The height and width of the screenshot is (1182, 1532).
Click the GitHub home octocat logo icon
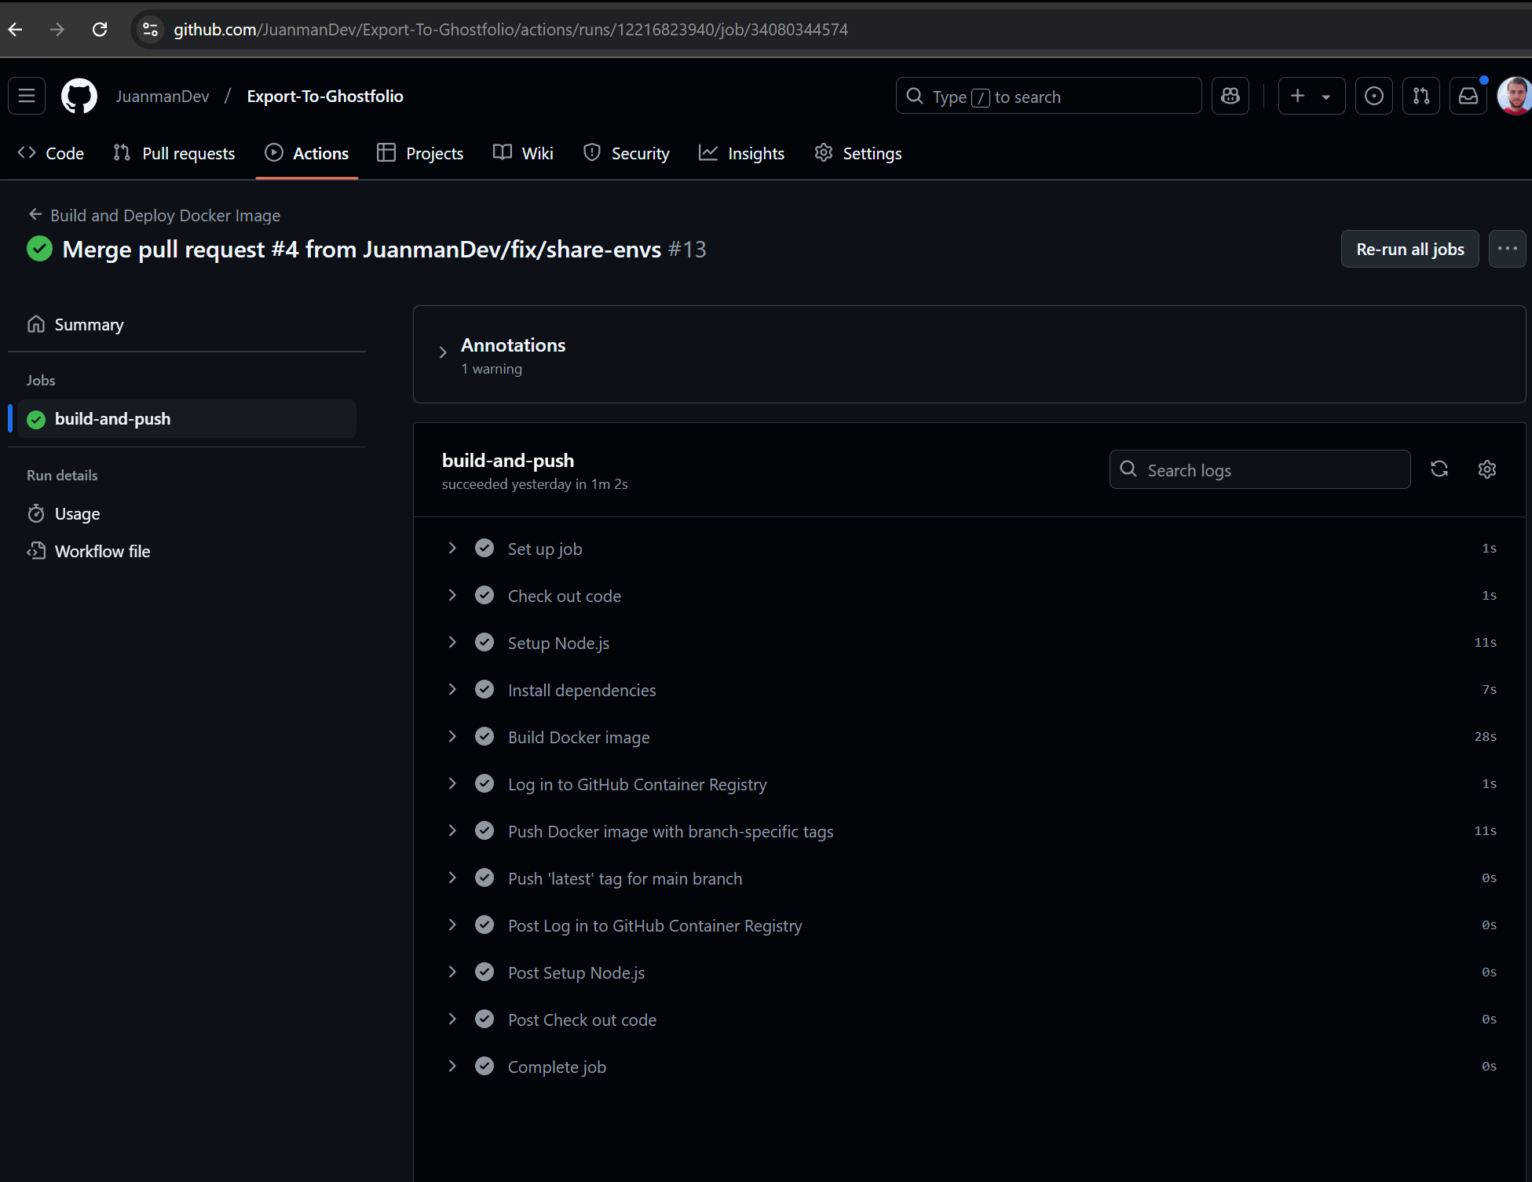pyautogui.click(x=79, y=97)
